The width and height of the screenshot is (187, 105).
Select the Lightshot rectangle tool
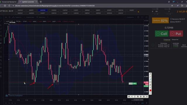tap(150, 82)
